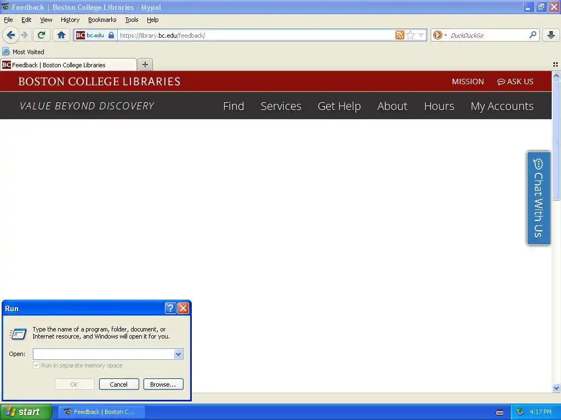The image size is (561, 420).
Task: Open the View menu
Action: [46, 20]
